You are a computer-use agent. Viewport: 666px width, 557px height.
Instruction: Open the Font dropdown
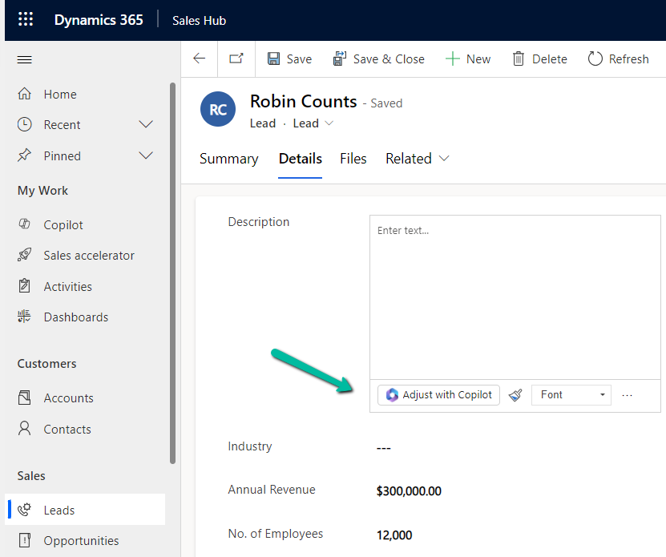(x=571, y=394)
